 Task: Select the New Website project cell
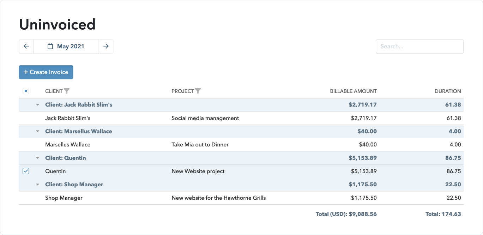point(198,171)
